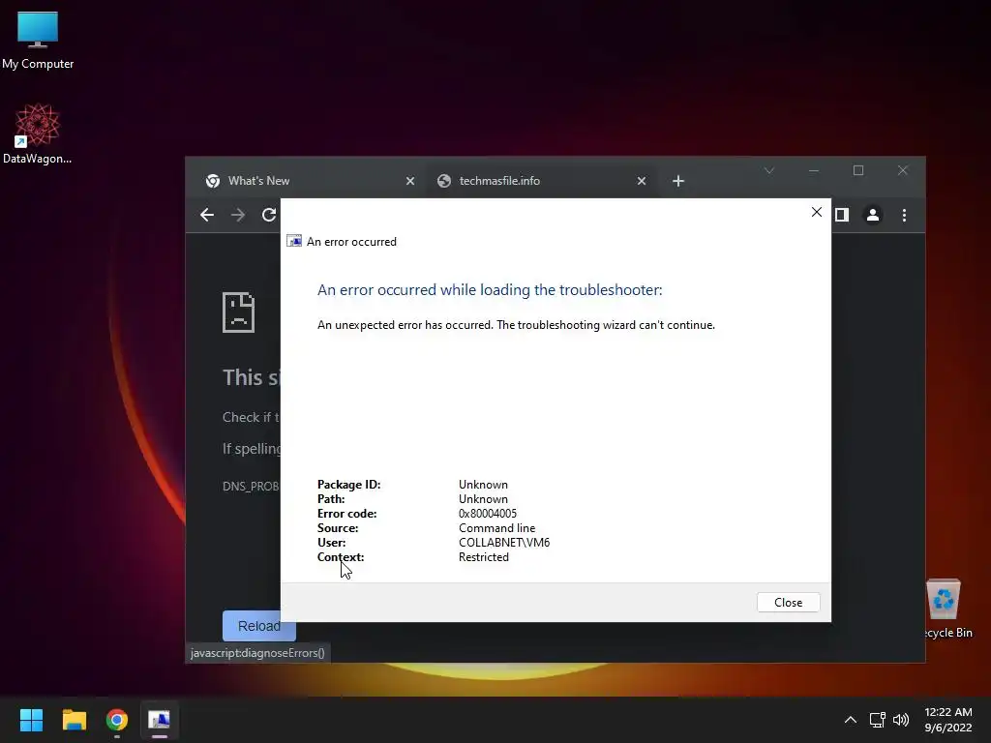
Task: Switch to the techmasfile.info tab
Action: [x=540, y=181]
